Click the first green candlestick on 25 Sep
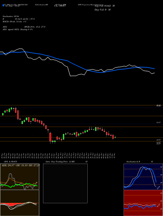The height and width of the screenshot is (216, 163). [3, 114]
